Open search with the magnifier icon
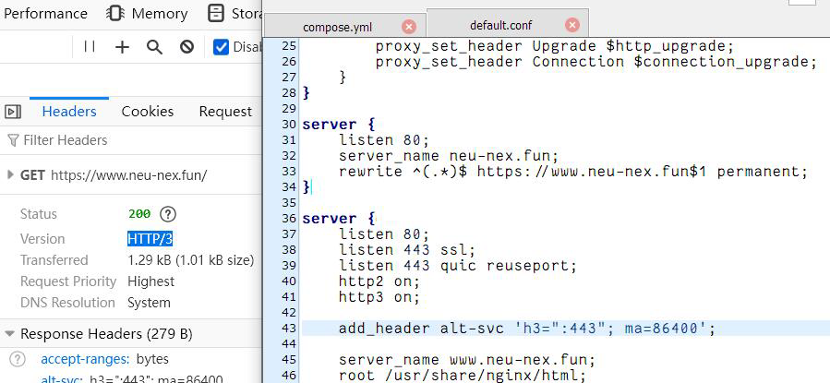 click(x=154, y=47)
